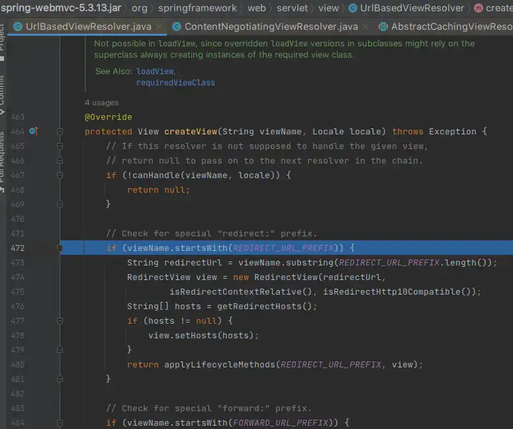This screenshot has height=429, width=513.
Task: Click 'view.setHosts(hosts);' statement
Action: pyautogui.click(x=203, y=336)
